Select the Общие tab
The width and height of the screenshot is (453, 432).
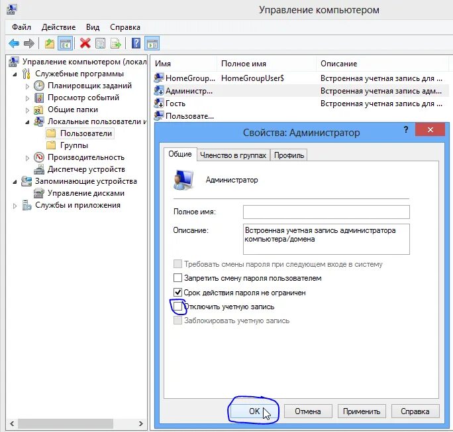pyautogui.click(x=180, y=154)
